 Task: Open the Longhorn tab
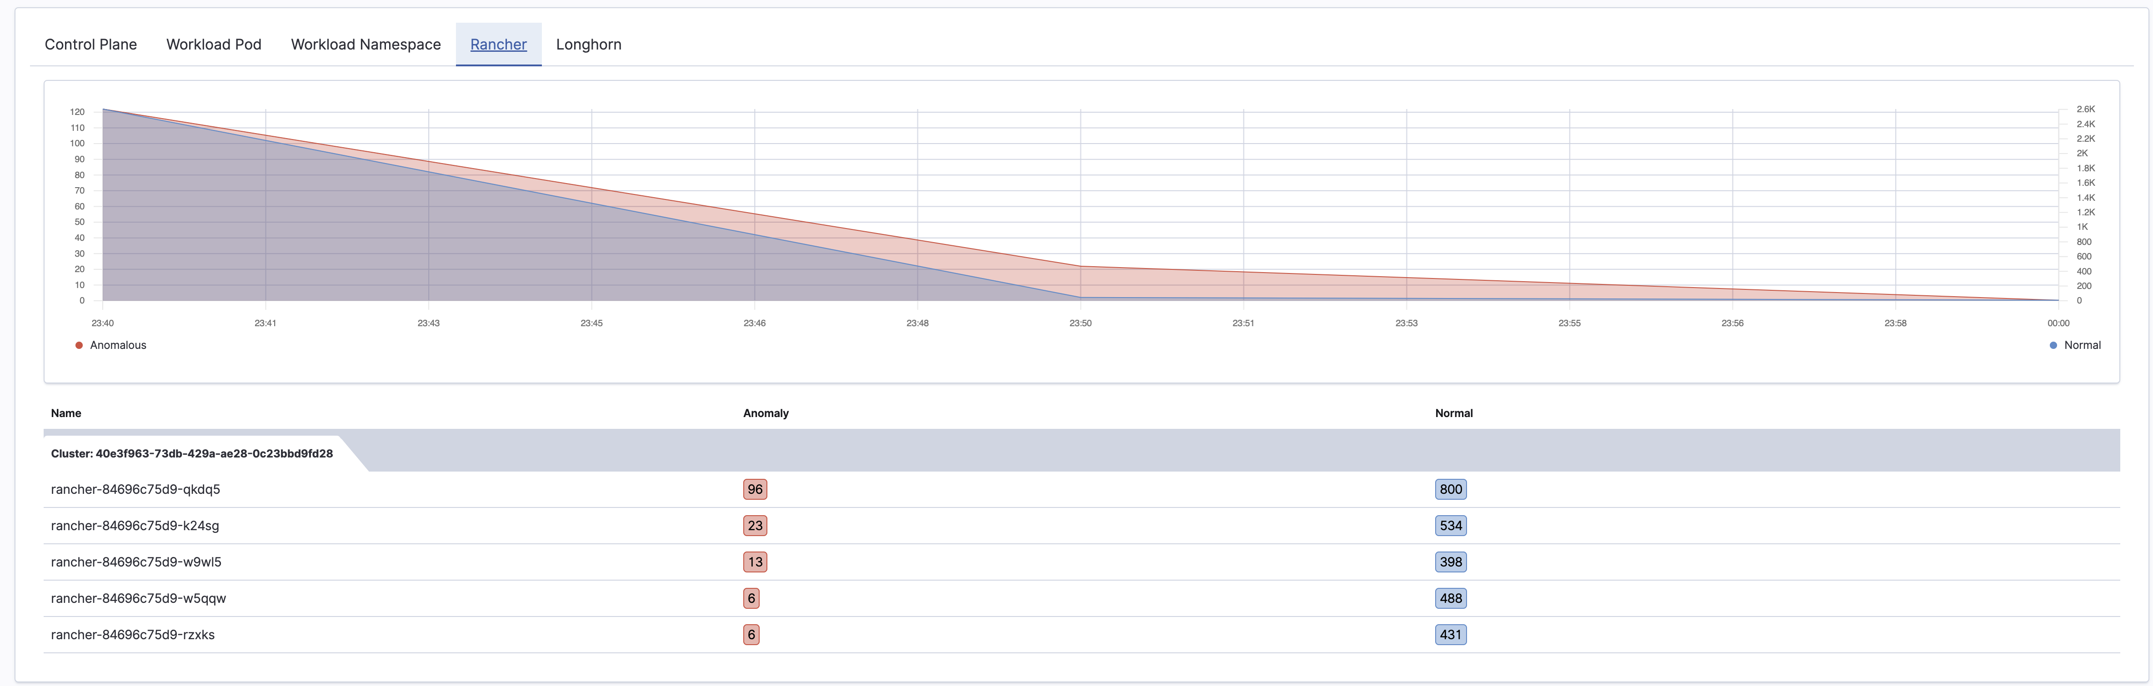click(x=588, y=44)
